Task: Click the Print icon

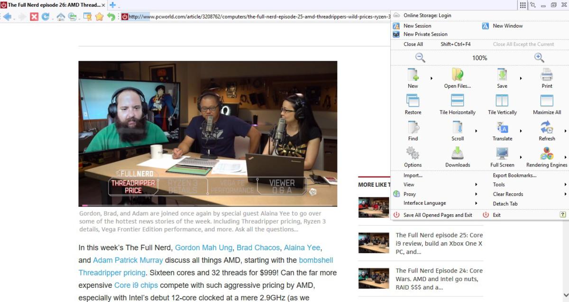Action: click(x=547, y=74)
